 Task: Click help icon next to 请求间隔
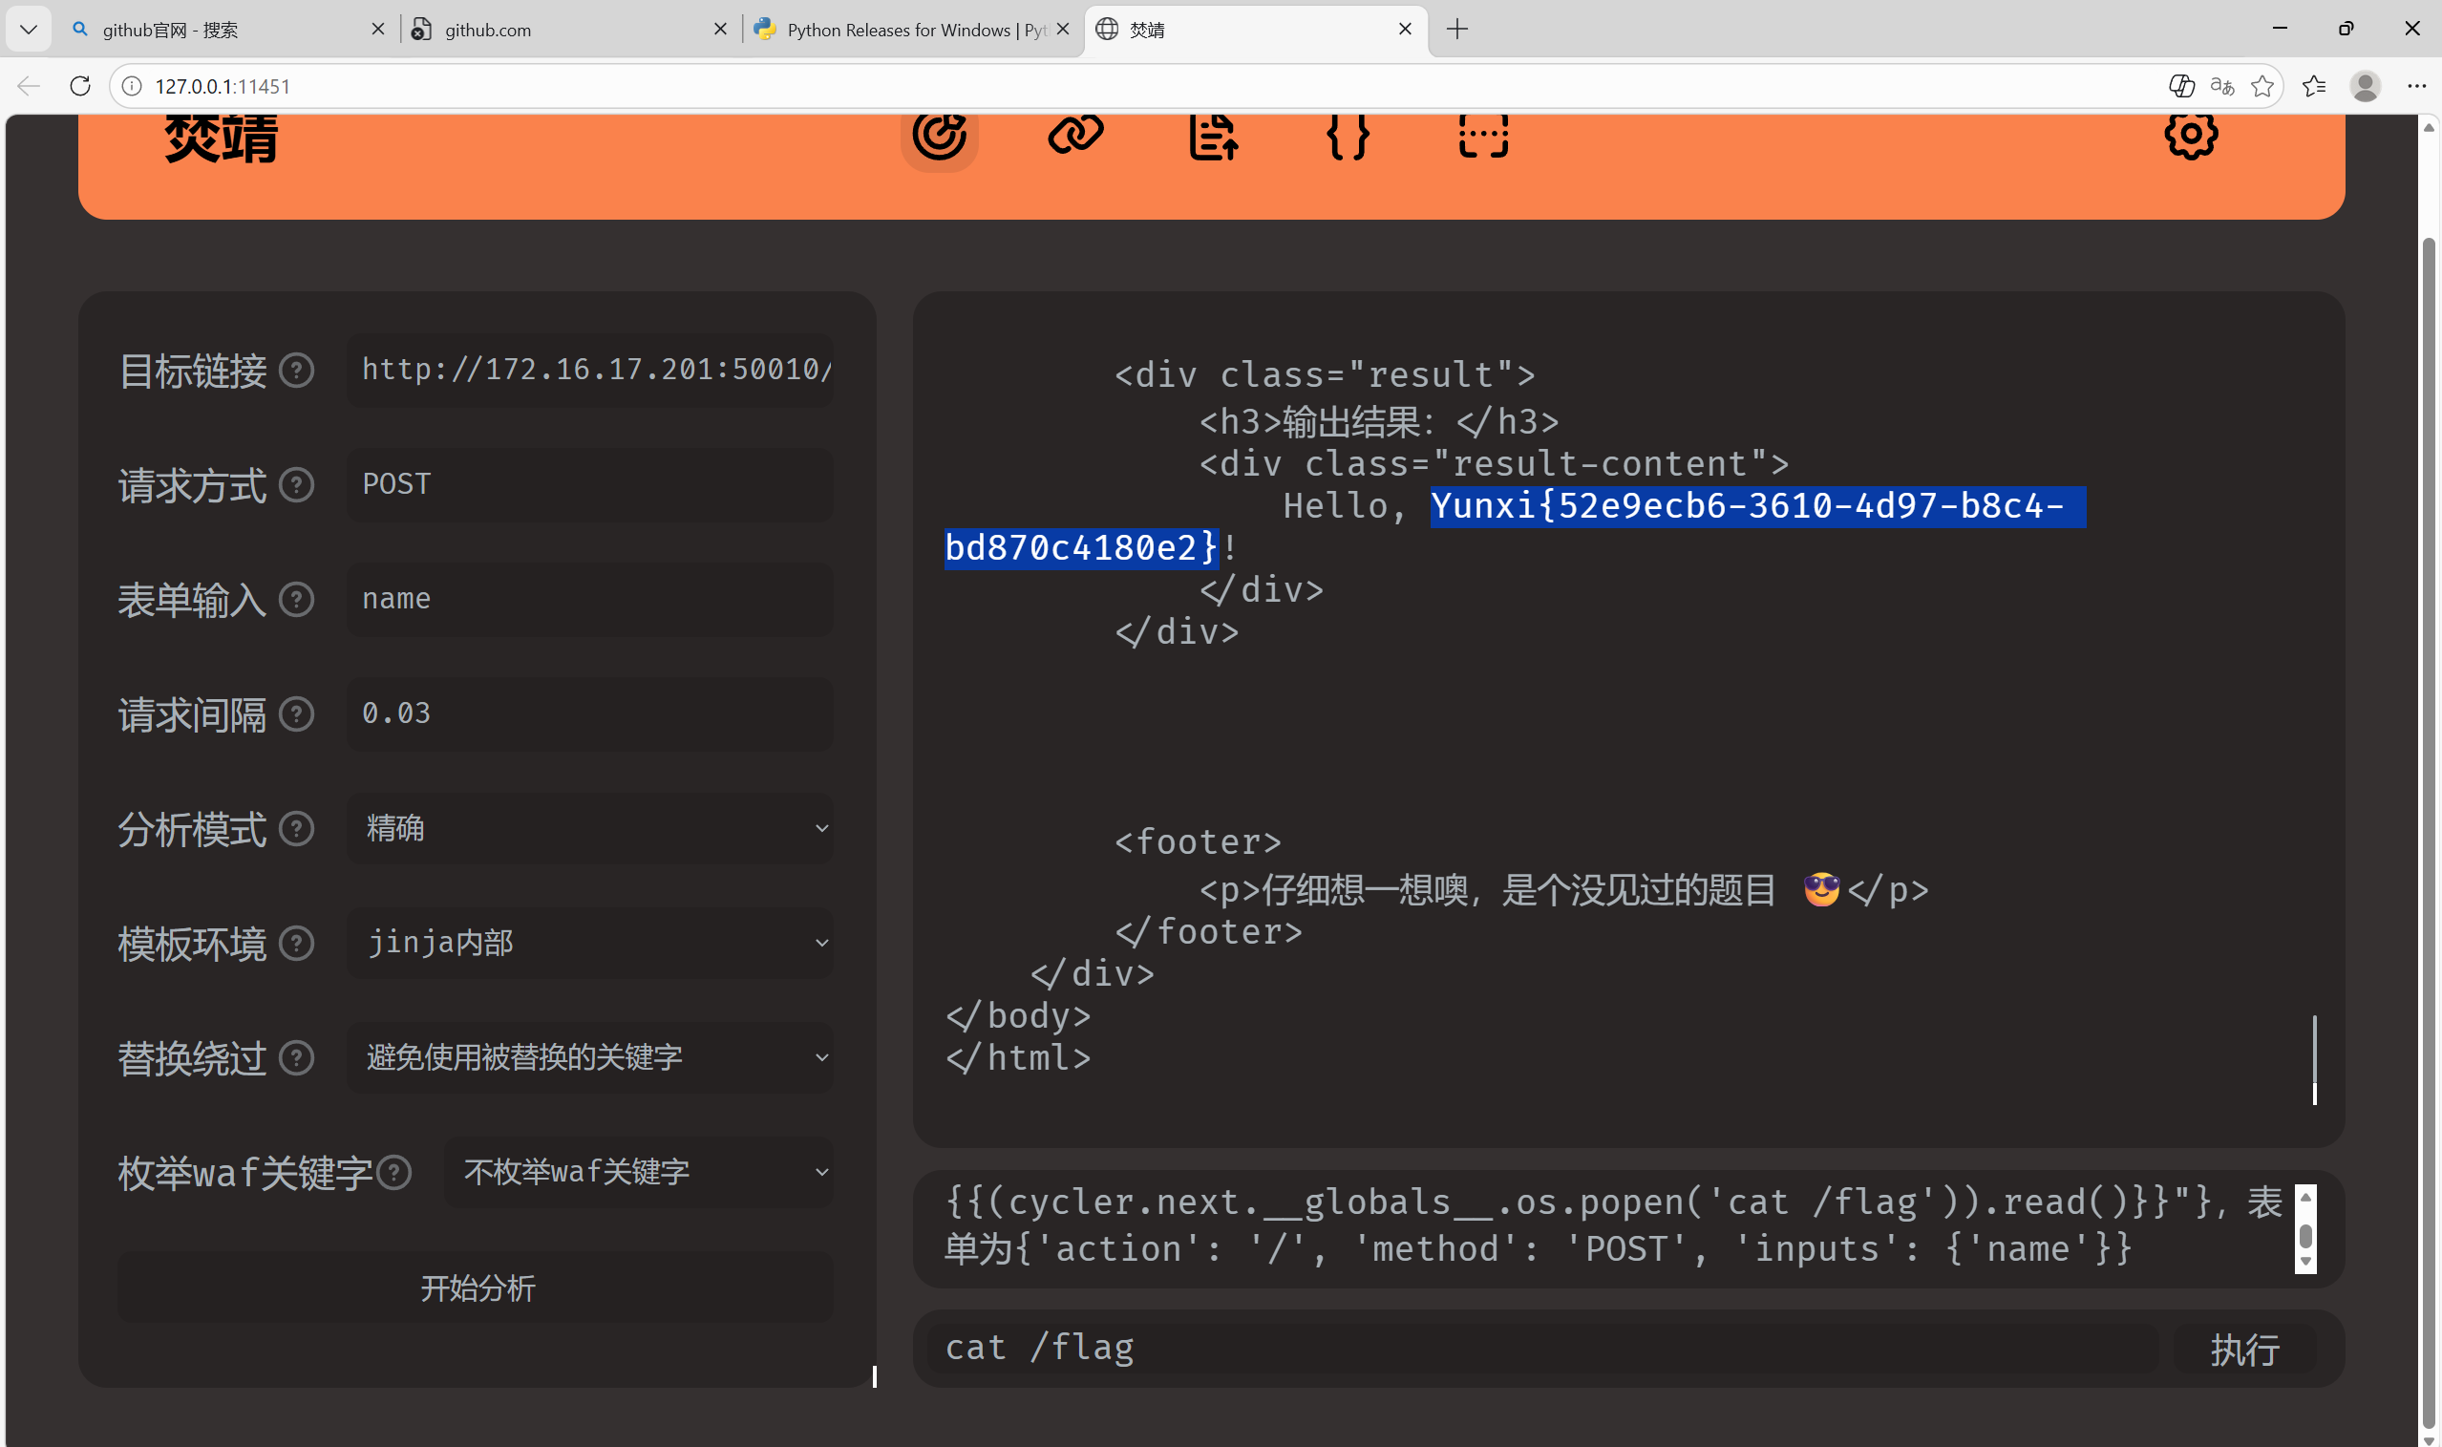point(296,714)
